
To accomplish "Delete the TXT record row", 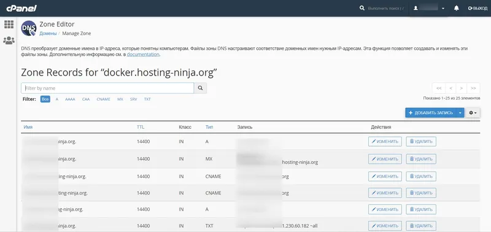I will [421, 225].
